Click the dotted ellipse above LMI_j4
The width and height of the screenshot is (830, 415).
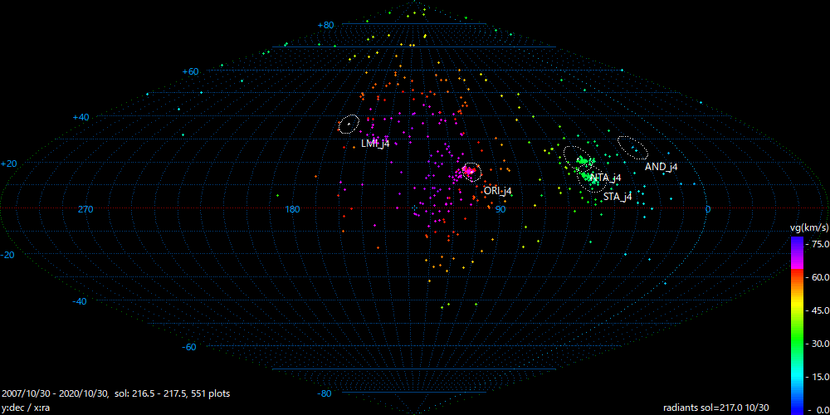click(349, 124)
